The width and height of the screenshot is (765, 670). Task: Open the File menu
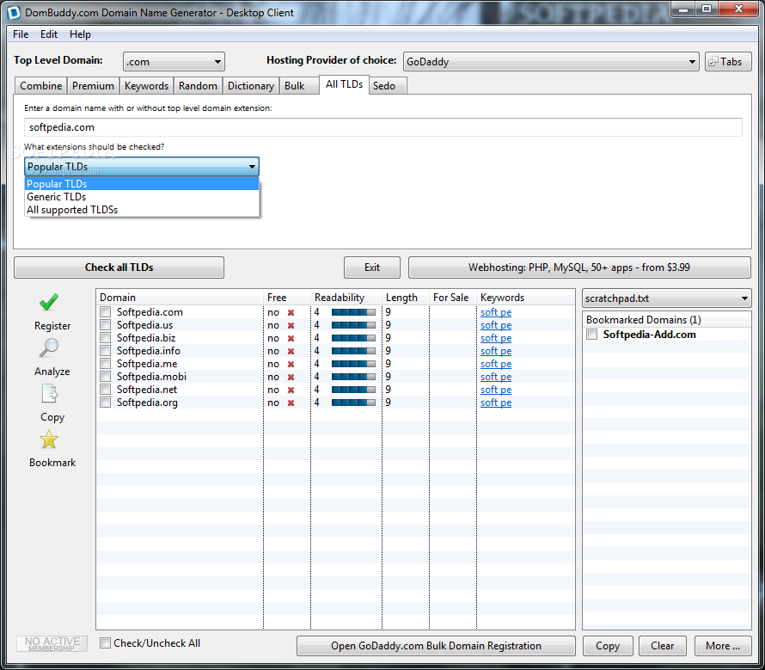pyautogui.click(x=21, y=34)
